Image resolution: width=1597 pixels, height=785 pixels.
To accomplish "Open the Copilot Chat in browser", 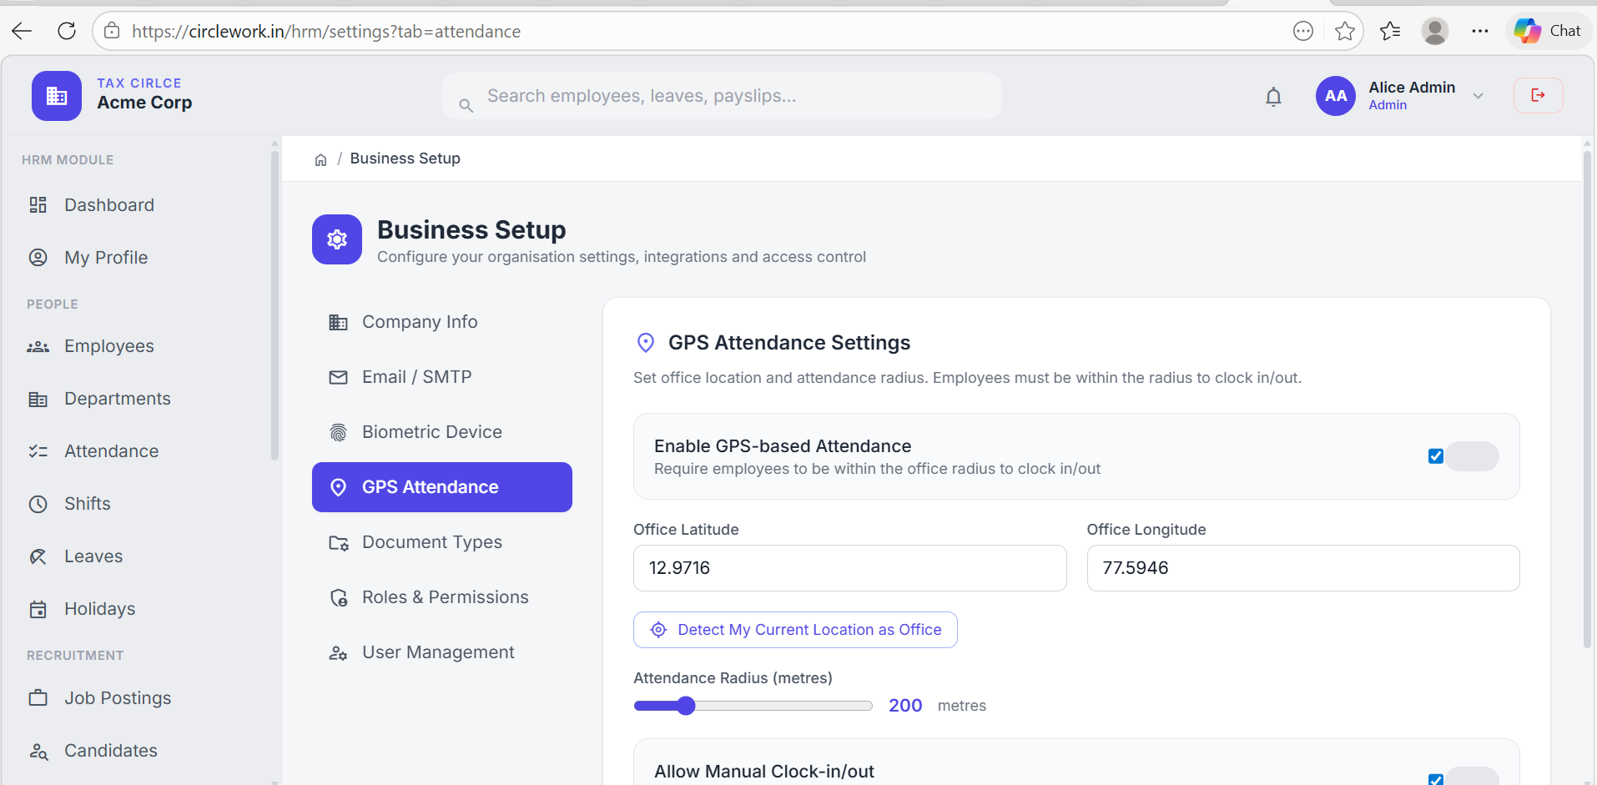I will 1549,32.
